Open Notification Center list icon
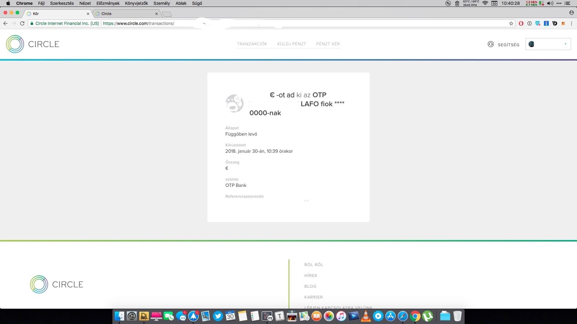577x324 pixels. (567, 3)
